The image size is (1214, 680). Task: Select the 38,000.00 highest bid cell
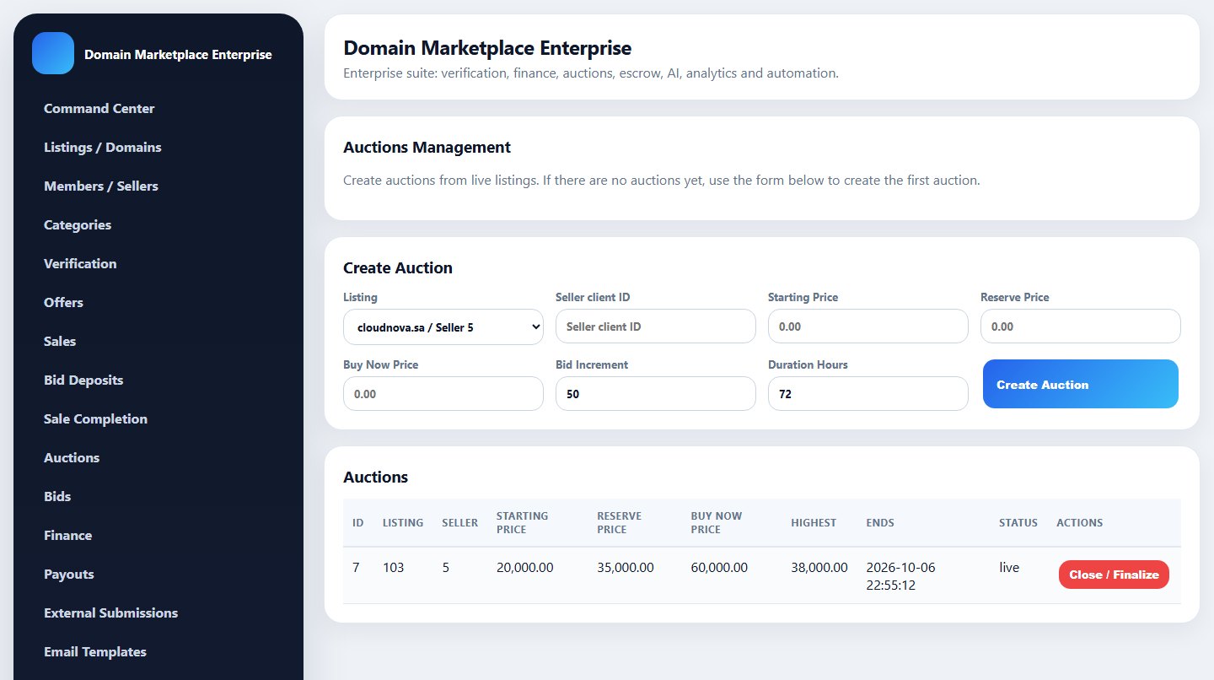819,567
